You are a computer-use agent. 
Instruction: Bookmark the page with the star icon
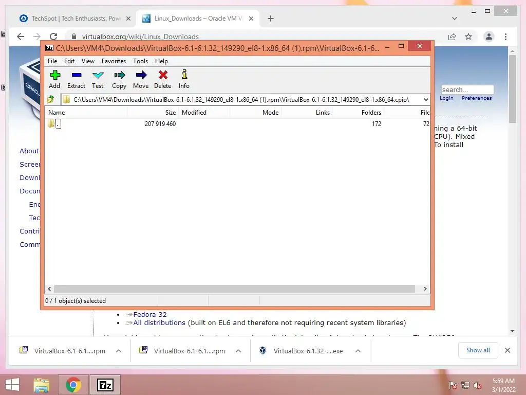[x=468, y=37]
